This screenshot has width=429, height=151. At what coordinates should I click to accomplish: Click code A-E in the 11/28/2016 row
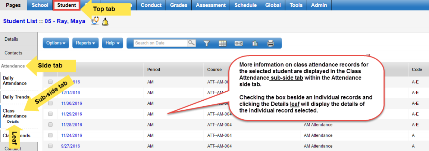coord(415,125)
